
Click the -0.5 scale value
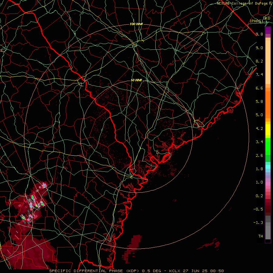tap(258, 209)
